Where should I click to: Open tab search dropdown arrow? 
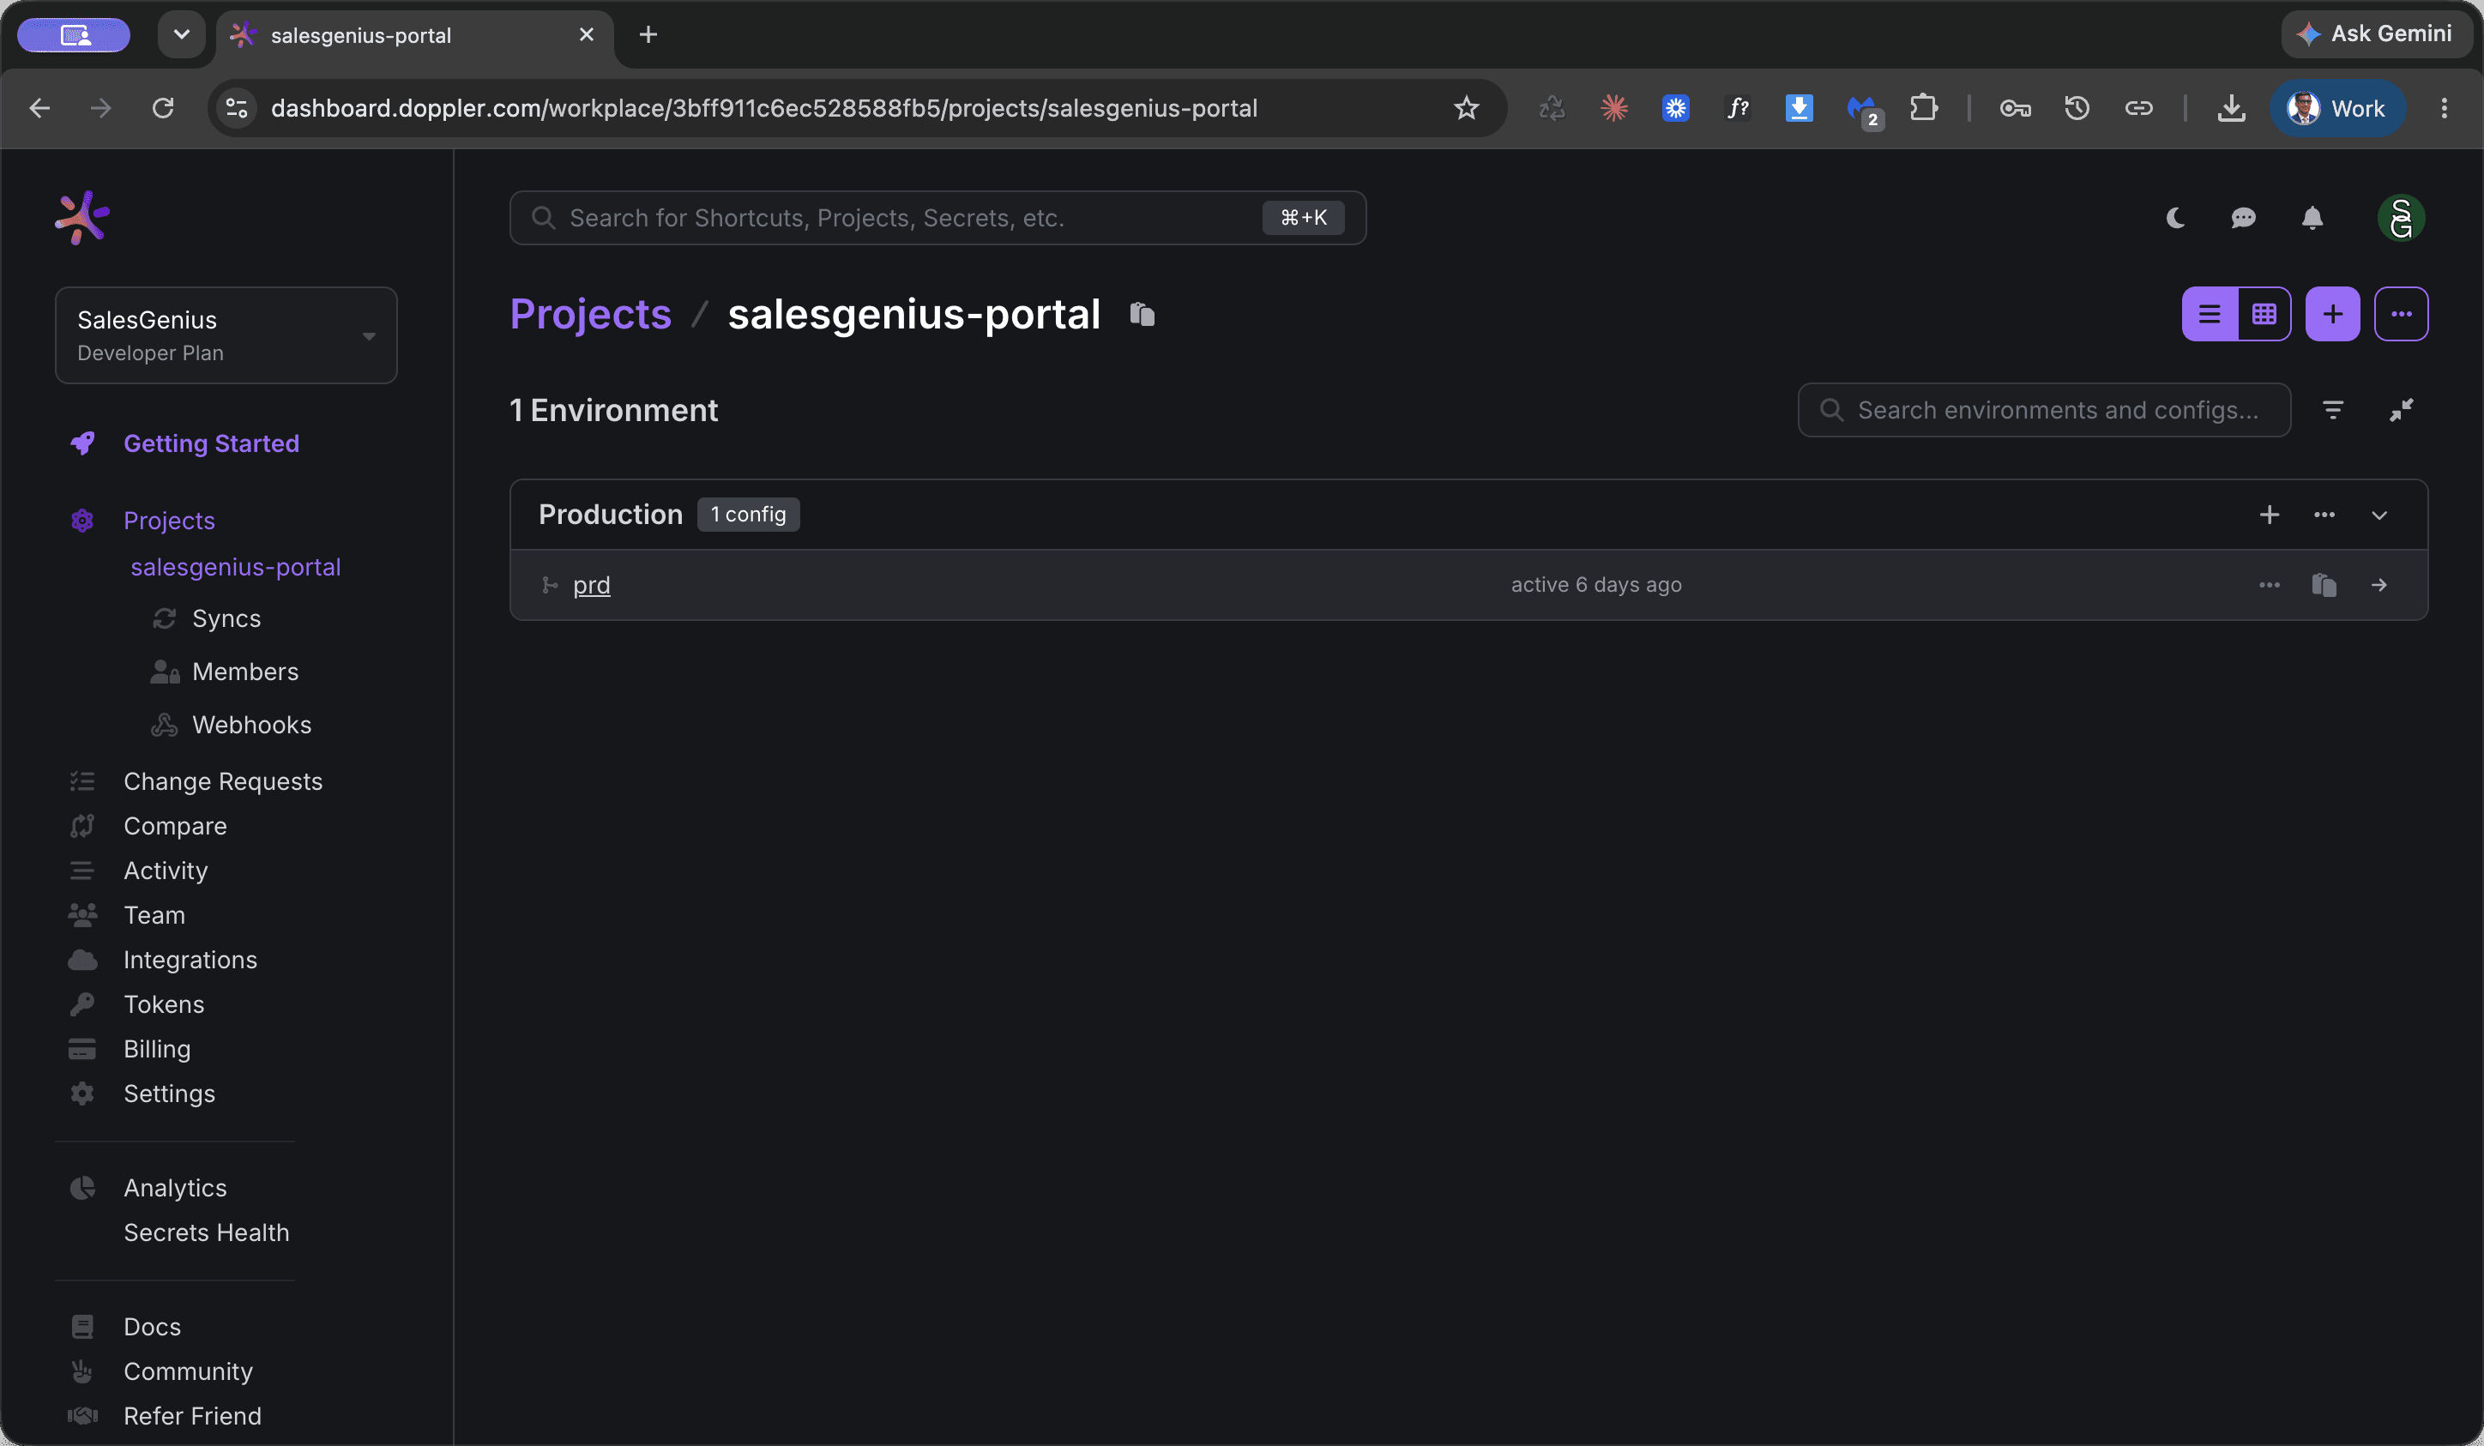[181, 34]
